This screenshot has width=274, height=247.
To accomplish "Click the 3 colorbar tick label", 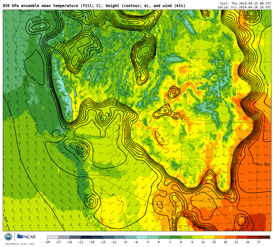I will [x=170, y=242].
